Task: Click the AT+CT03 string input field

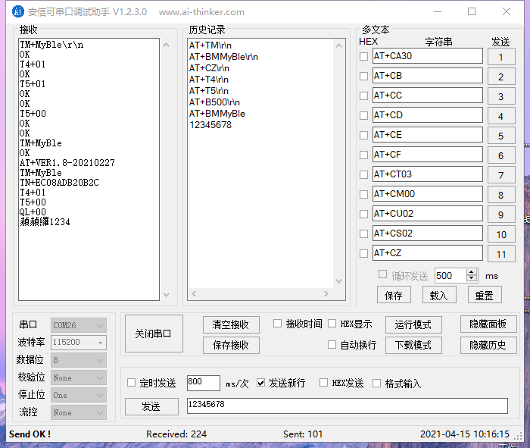Action: click(x=428, y=174)
